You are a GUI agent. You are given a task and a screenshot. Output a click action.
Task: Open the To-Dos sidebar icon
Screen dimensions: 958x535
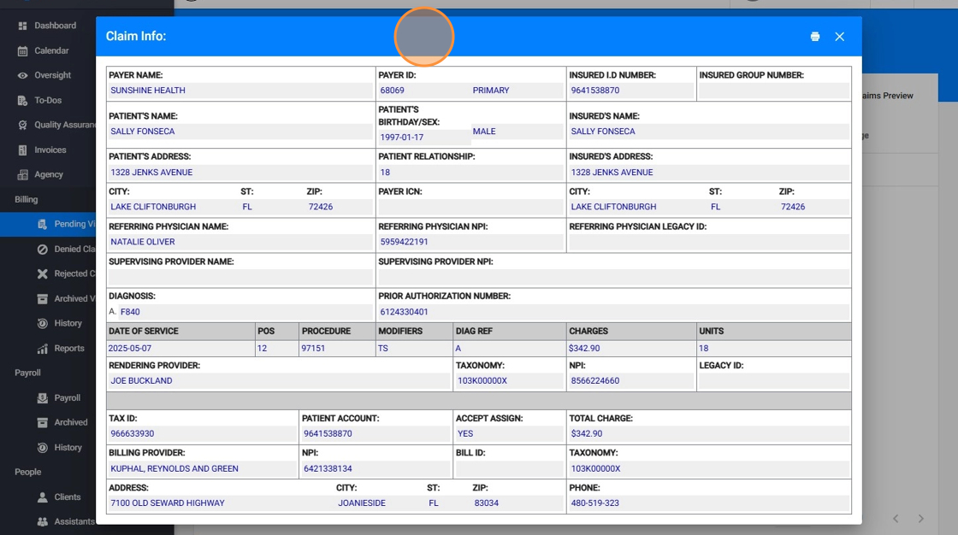22,100
